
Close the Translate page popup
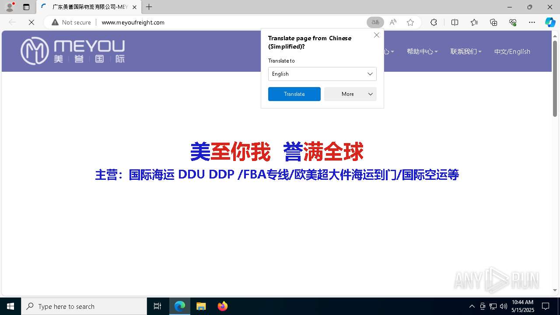pos(376,35)
